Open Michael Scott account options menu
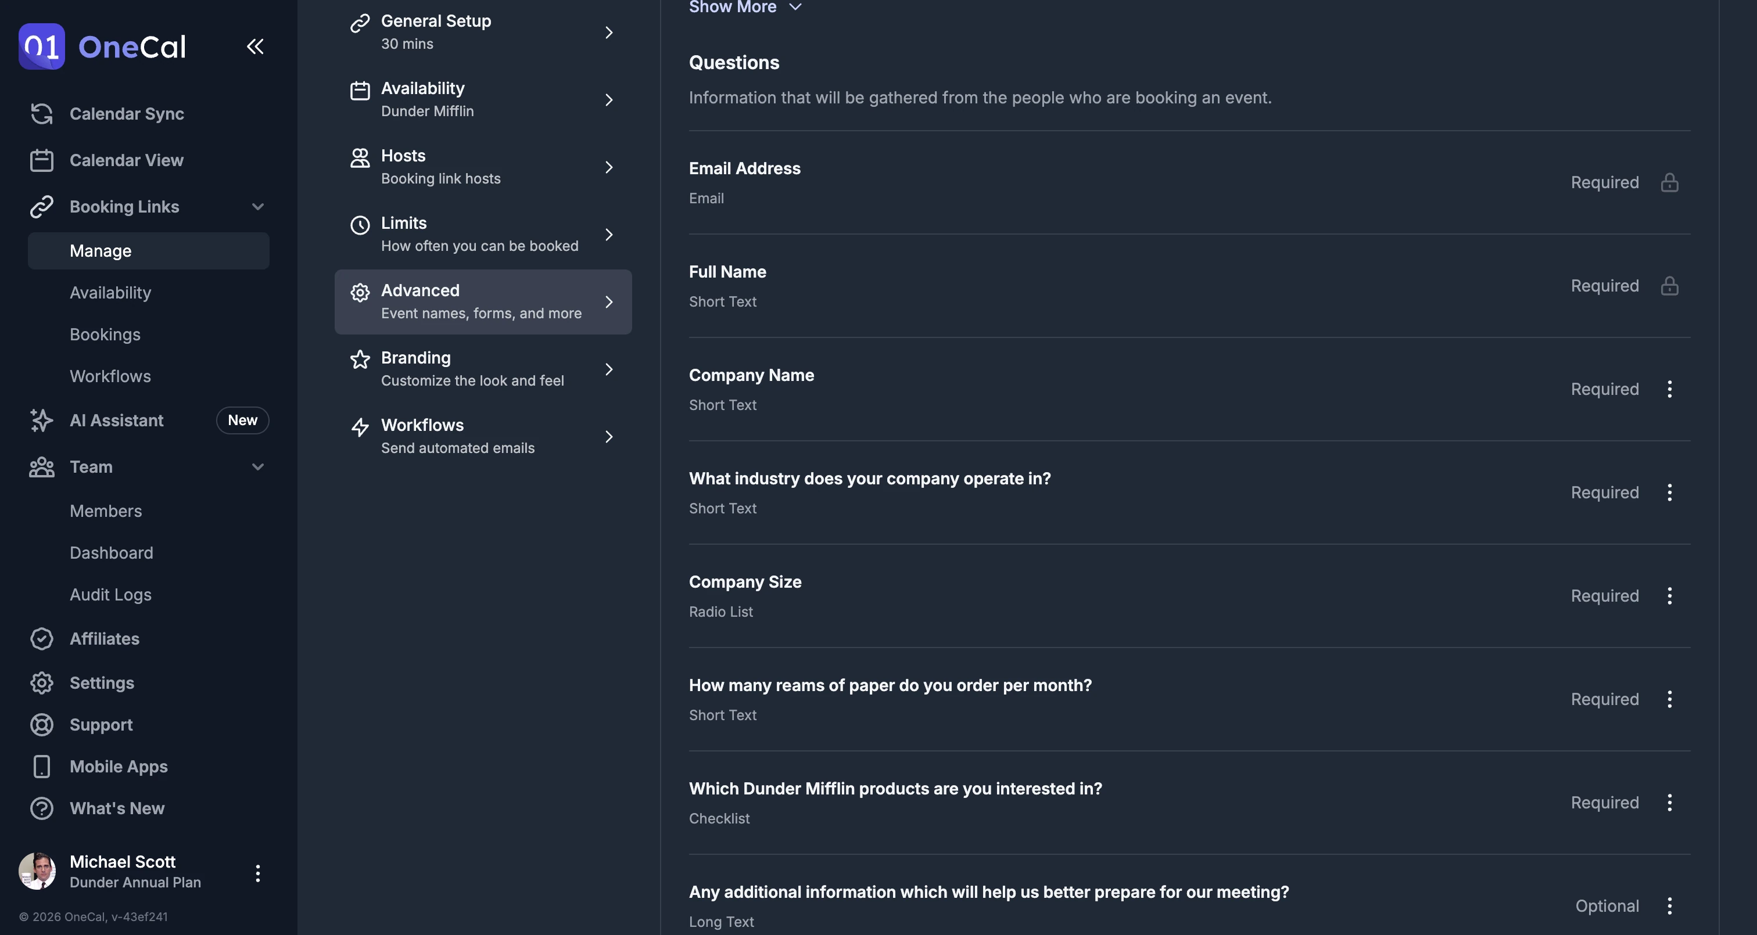The height and width of the screenshot is (935, 1757). (x=258, y=873)
